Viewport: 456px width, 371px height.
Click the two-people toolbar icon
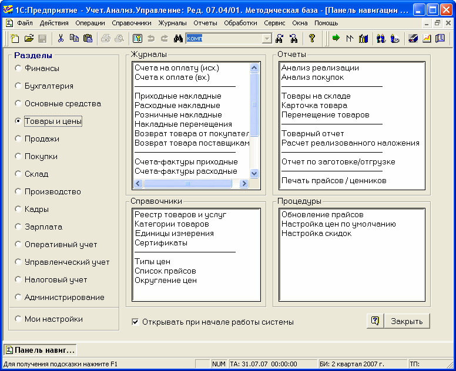tap(381, 38)
